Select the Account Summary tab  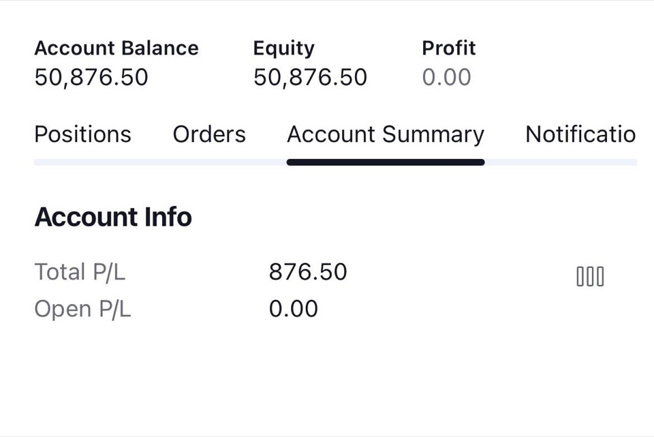386,135
